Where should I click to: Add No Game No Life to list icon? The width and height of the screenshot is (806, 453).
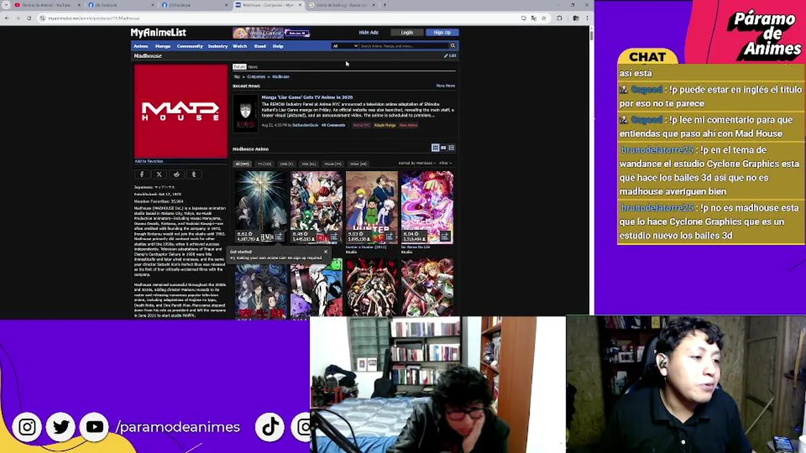tap(445, 237)
